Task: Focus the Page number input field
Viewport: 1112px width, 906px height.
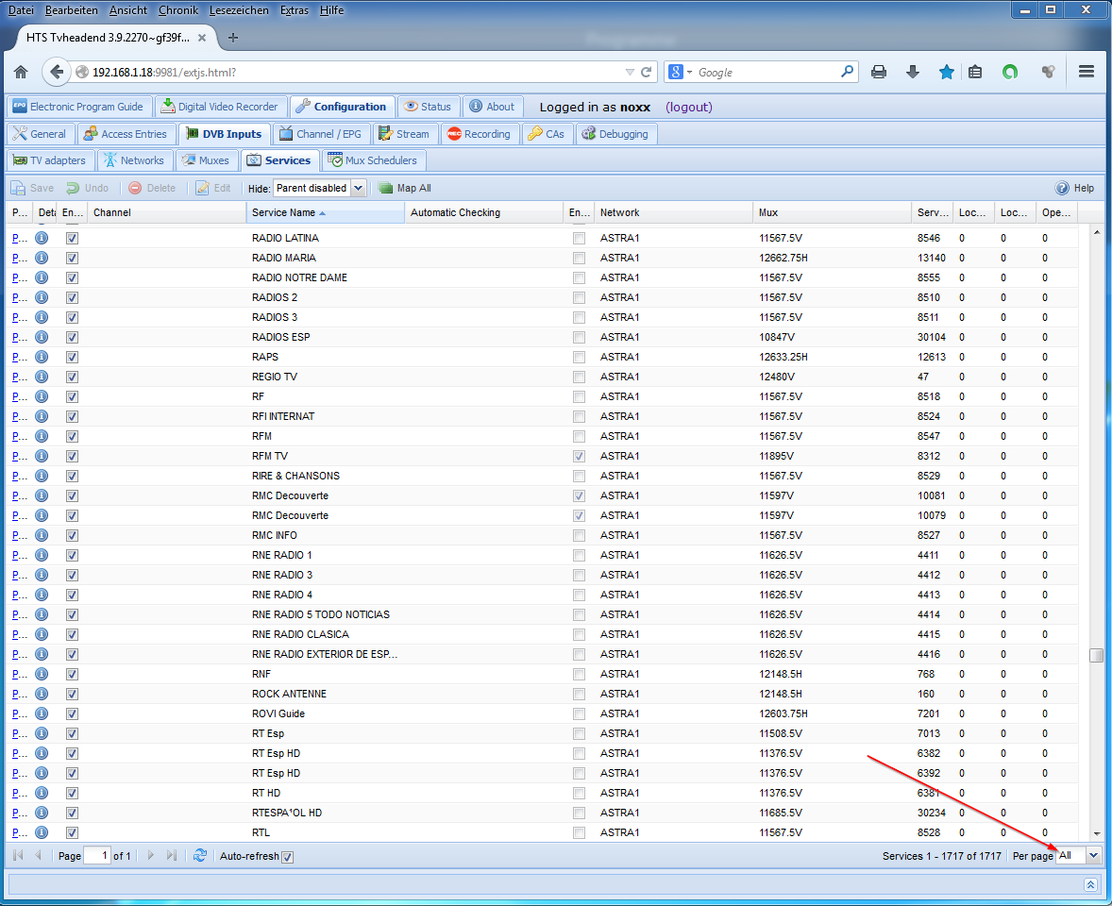Action: click(97, 856)
